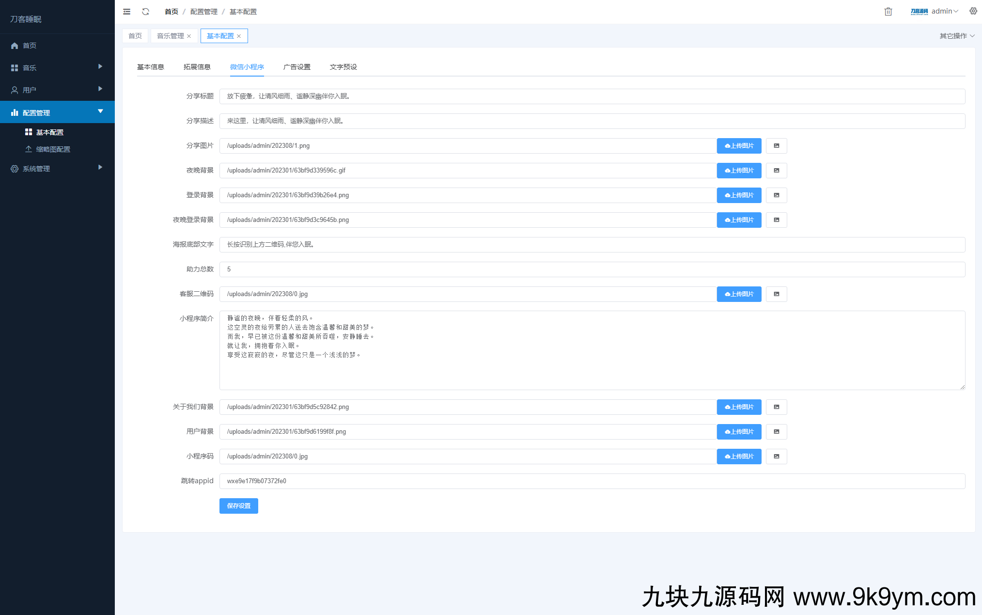
Task: Select the user icon beside 用户 menu
Action: (14, 90)
